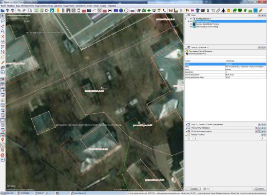The width and height of the screenshot is (267, 195).
Task: Click the Найти button at bottom right
Action: click(259, 189)
